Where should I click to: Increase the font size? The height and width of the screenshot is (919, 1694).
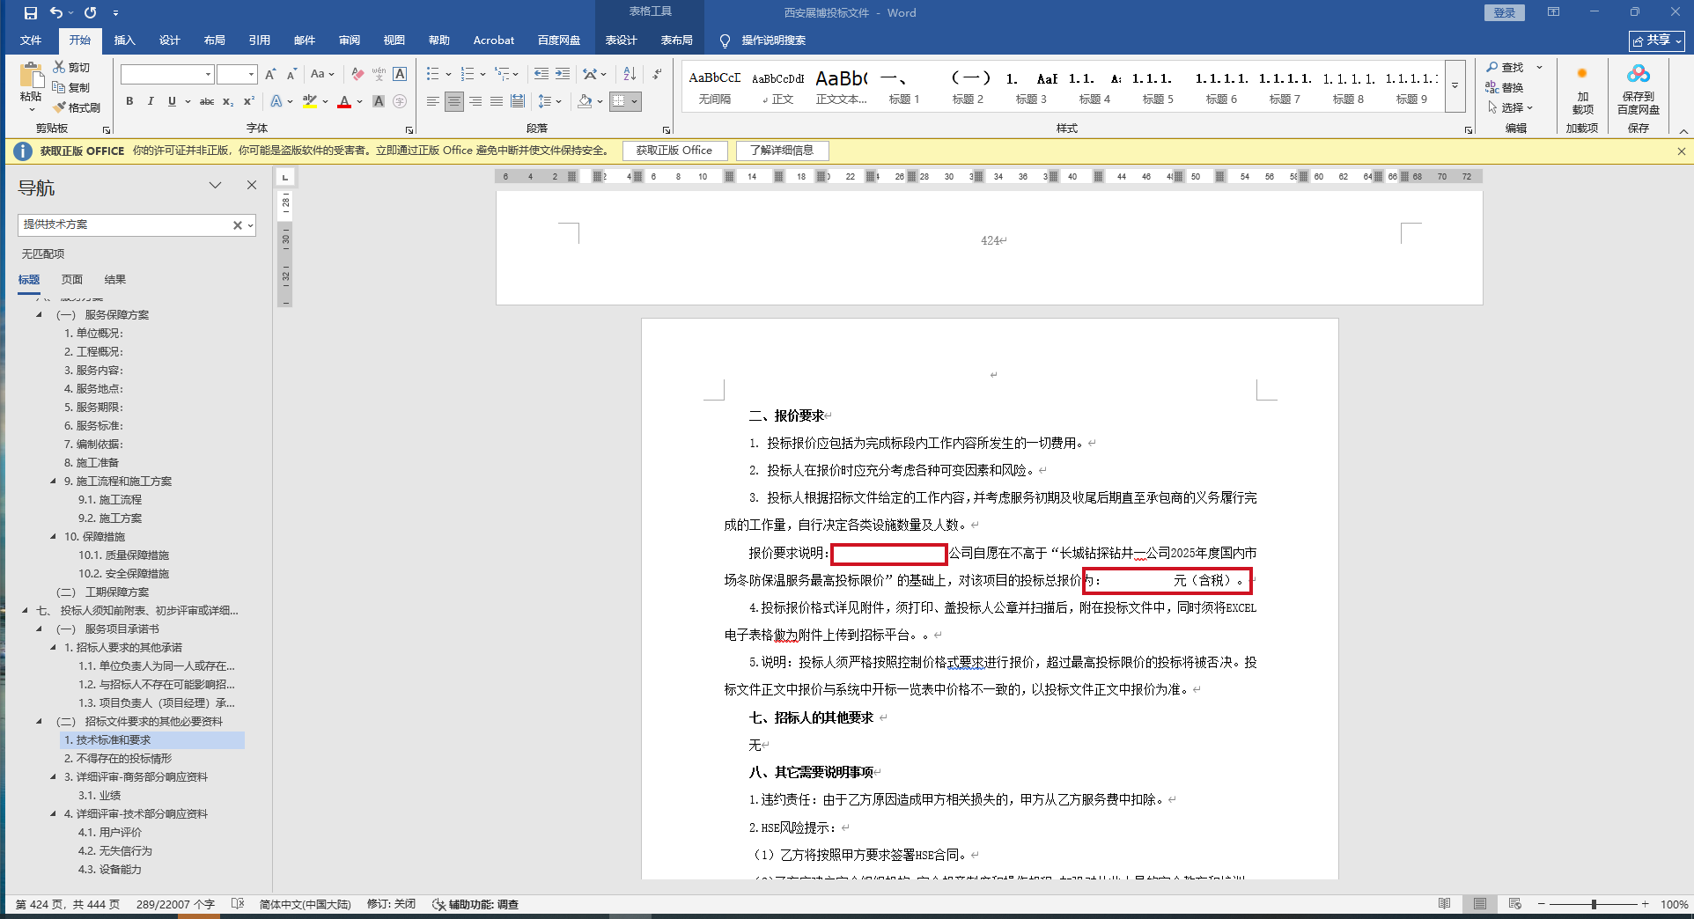coord(270,75)
